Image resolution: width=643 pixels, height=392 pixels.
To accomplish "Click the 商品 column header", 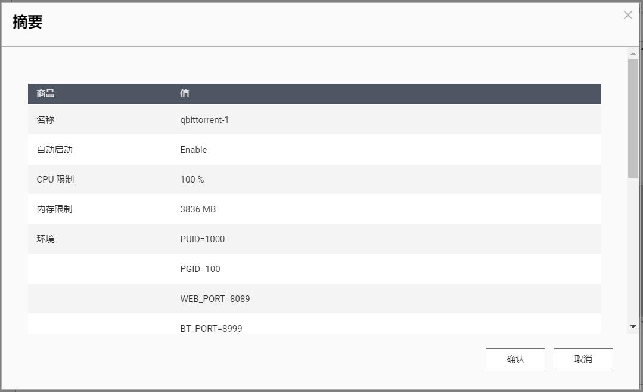I will (45, 94).
